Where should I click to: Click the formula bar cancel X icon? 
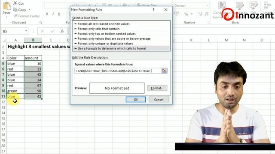pyautogui.click(x=43, y=31)
